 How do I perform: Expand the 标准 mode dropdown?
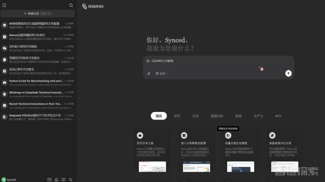[x=162, y=73]
